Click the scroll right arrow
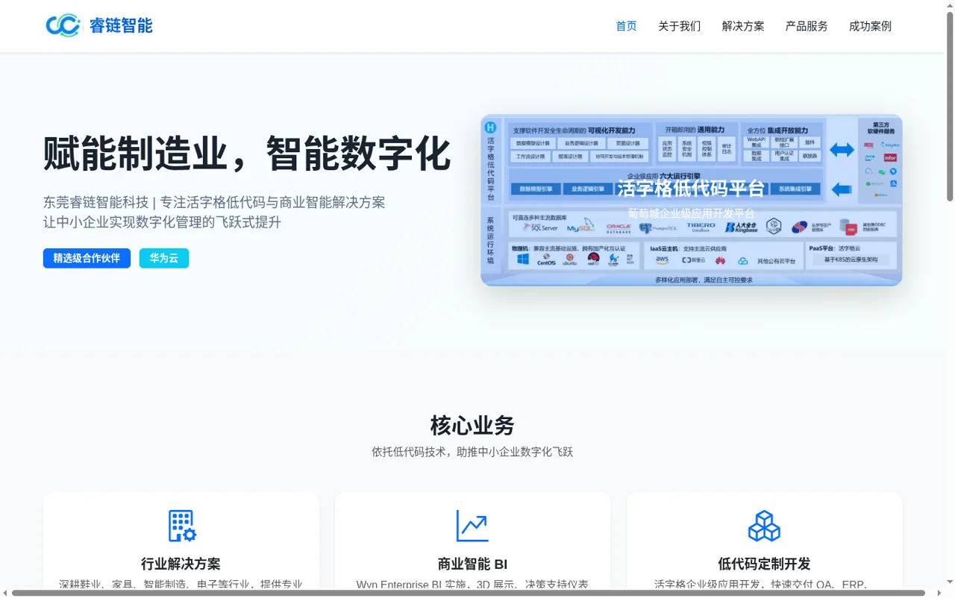Image resolution: width=955 pixels, height=598 pixels. [939, 593]
